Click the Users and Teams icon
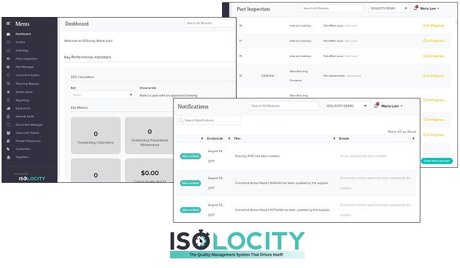This screenshot has height=268, width=460. [x=7, y=133]
